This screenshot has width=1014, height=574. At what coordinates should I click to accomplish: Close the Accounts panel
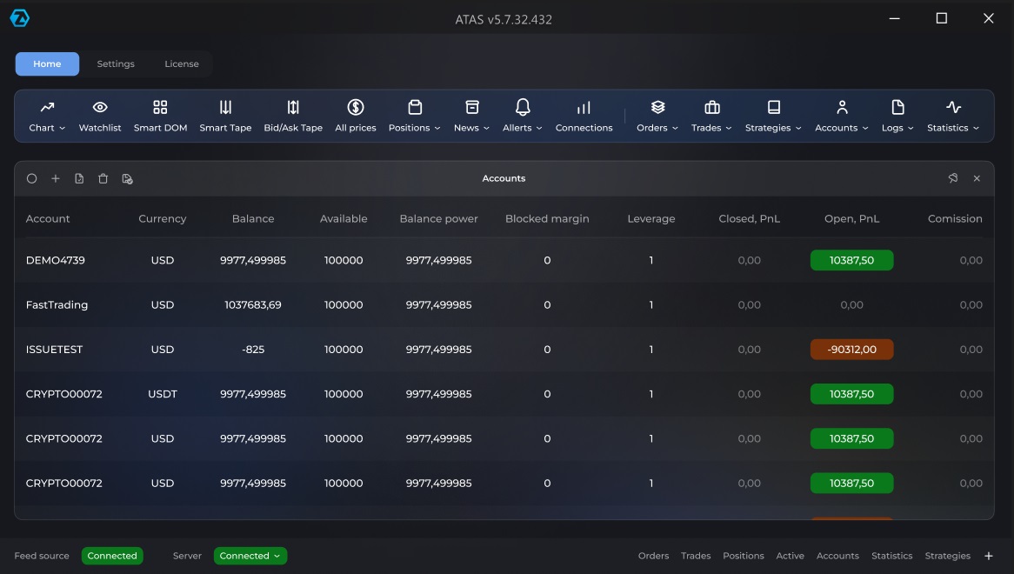point(977,178)
